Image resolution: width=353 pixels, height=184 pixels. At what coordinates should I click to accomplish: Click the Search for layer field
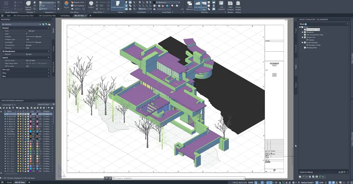pyautogui.click(x=45, y=104)
